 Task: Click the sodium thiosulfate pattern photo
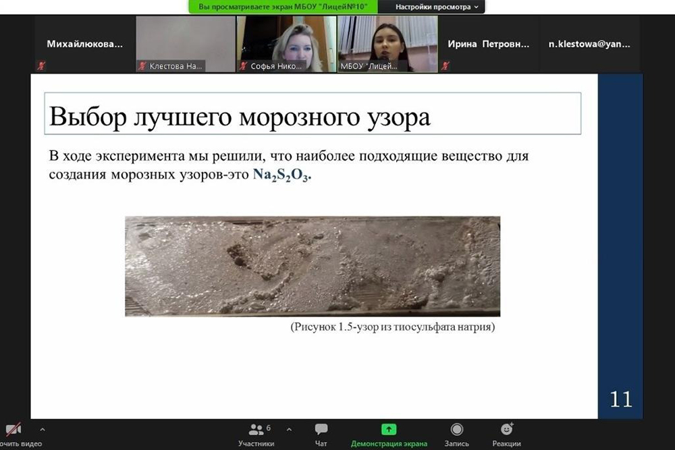(x=313, y=266)
